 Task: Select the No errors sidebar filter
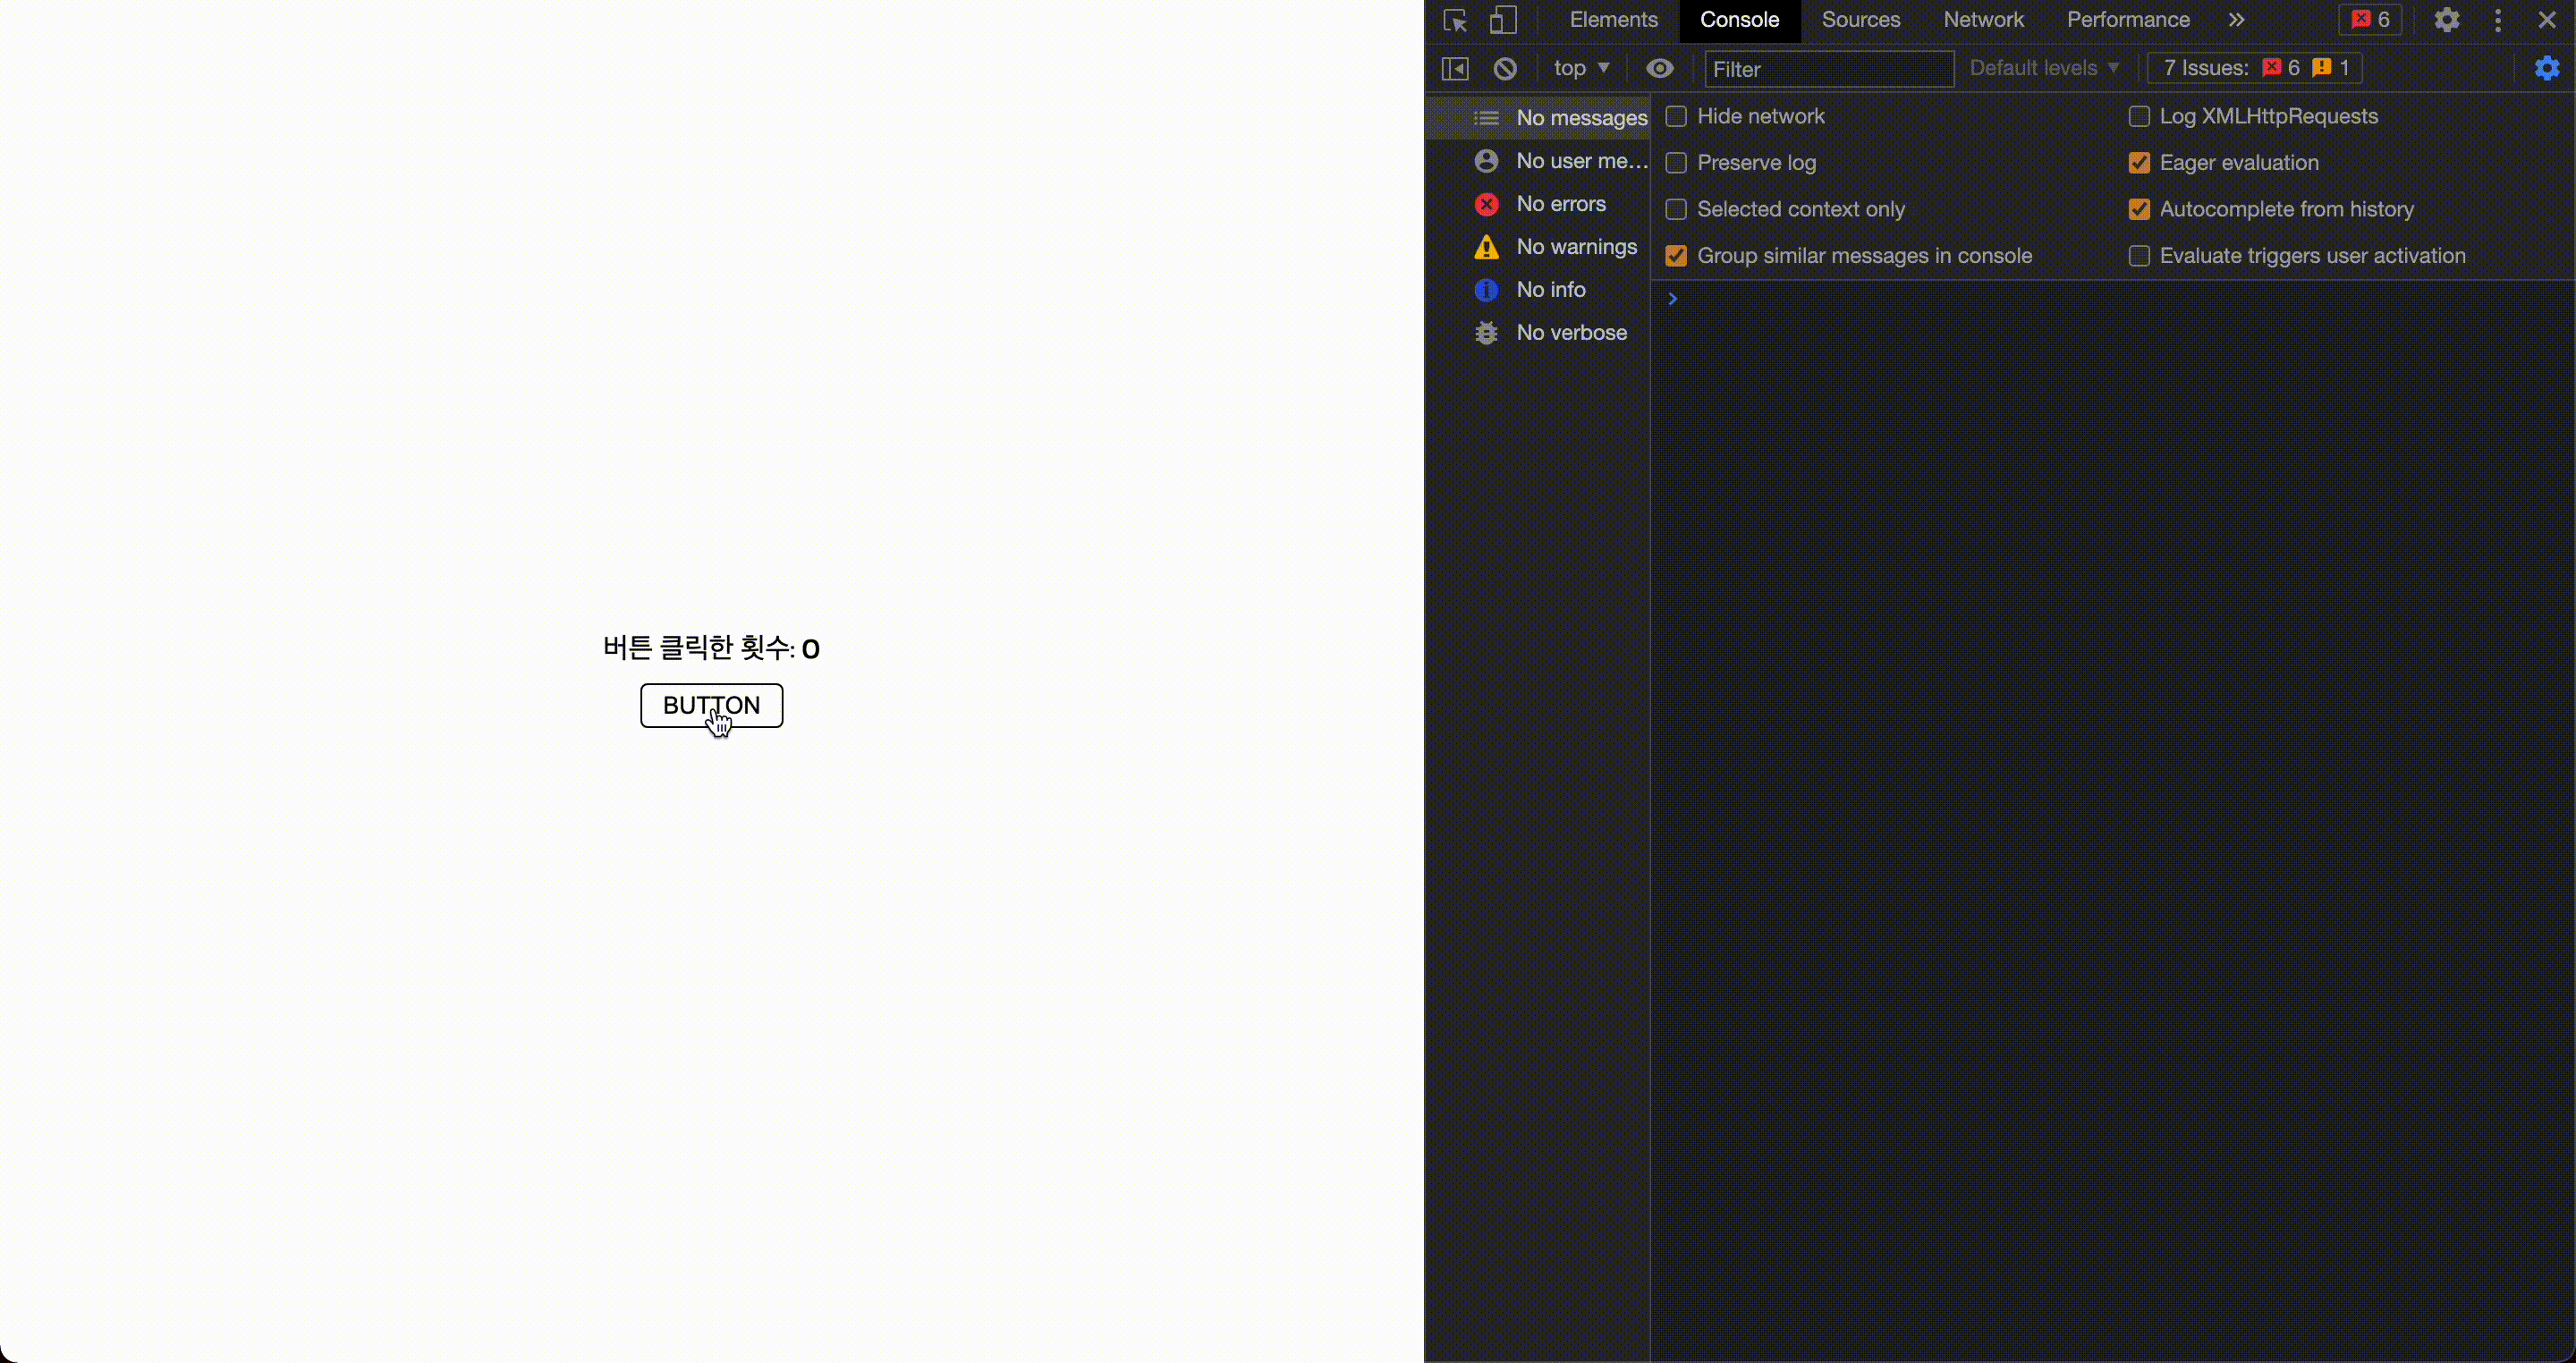tap(1539, 204)
